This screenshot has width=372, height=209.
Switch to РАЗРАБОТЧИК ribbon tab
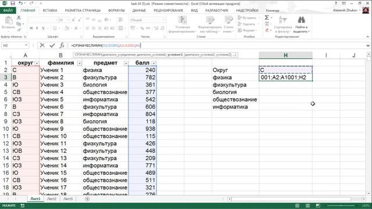pyautogui.click(x=217, y=10)
